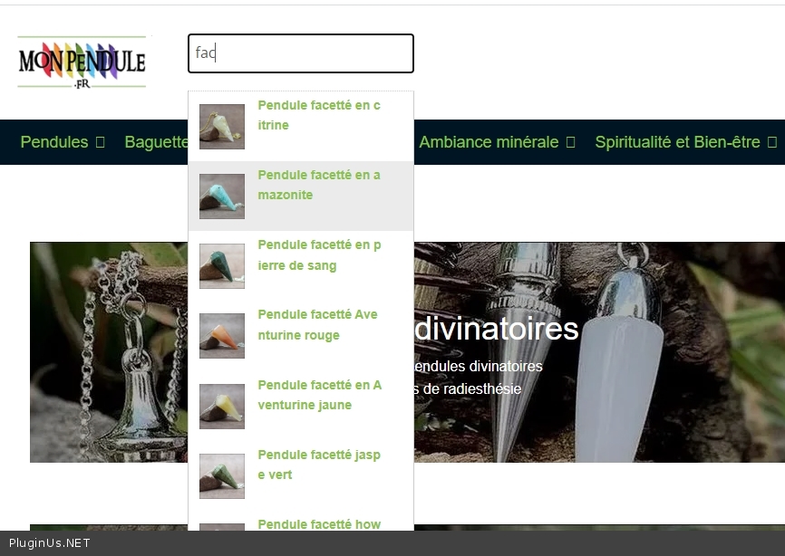Click the 'divinatoires' banner heading
The image size is (785, 556).
497,329
